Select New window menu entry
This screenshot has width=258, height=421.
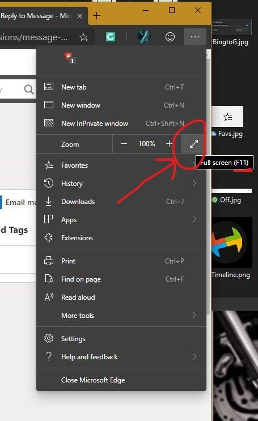coord(121,105)
